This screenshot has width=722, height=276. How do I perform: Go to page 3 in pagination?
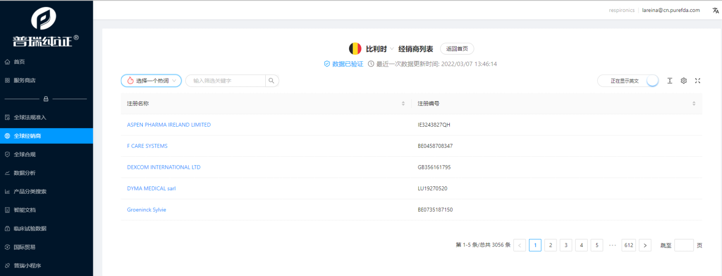(566, 245)
